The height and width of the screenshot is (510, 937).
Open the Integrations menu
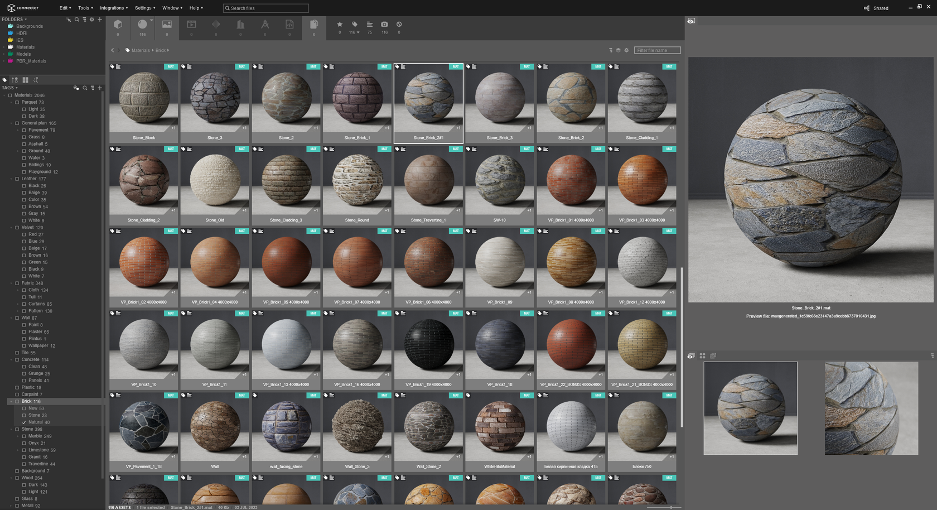[x=113, y=8]
